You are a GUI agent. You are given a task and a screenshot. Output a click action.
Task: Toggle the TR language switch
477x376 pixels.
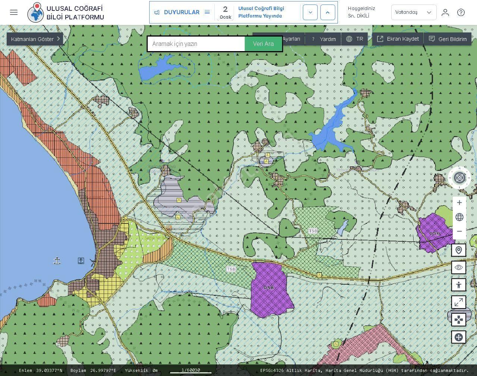point(354,39)
